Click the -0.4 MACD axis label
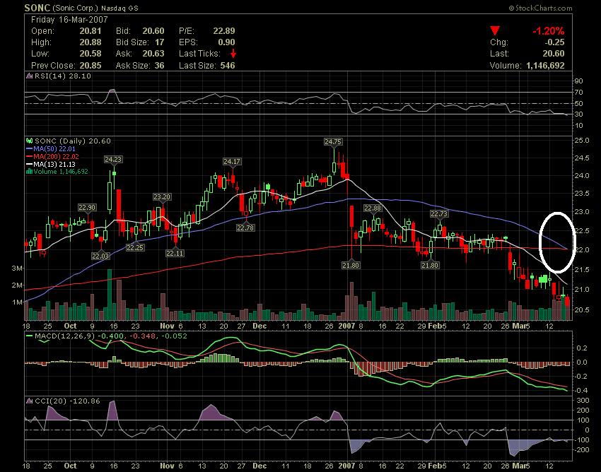Viewport: 601px width, 472px height. coord(581,390)
